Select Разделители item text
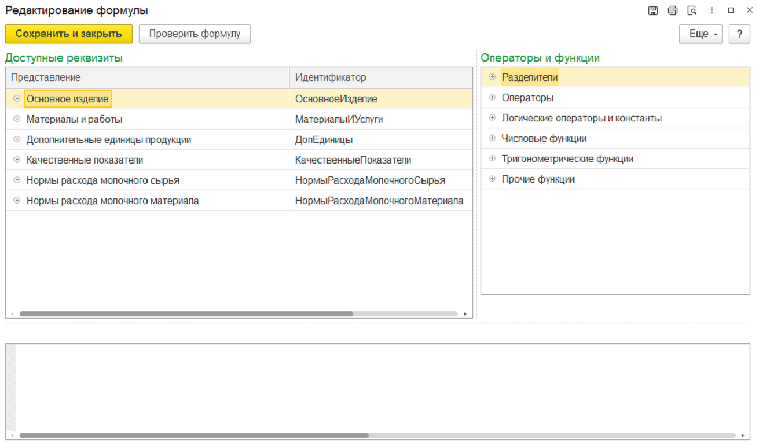The height and width of the screenshot is (447, 759). (x=530, y=77)
